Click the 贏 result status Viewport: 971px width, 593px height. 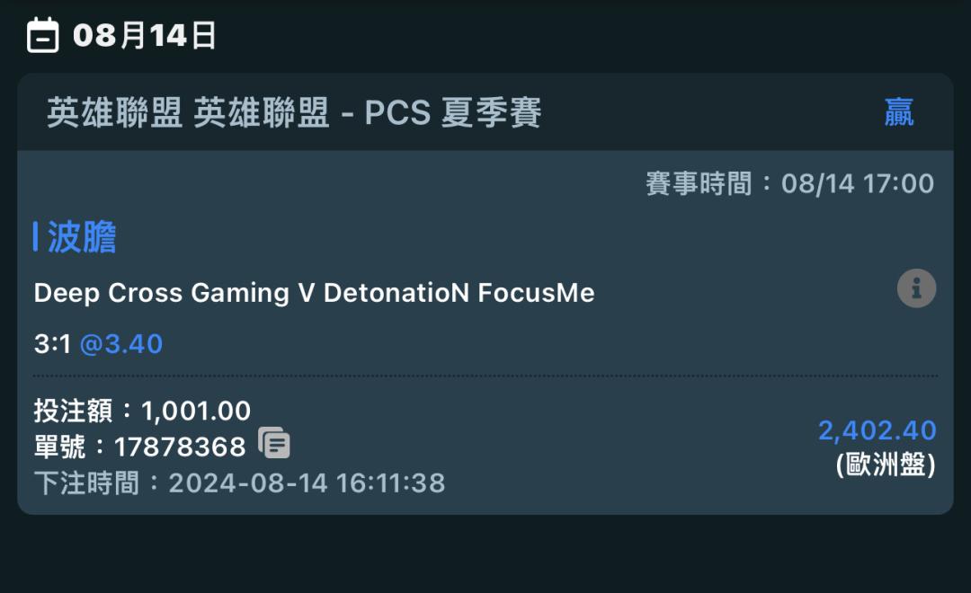pos(898,113)
